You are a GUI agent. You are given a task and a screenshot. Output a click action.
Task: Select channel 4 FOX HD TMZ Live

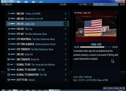click(37, 29)
